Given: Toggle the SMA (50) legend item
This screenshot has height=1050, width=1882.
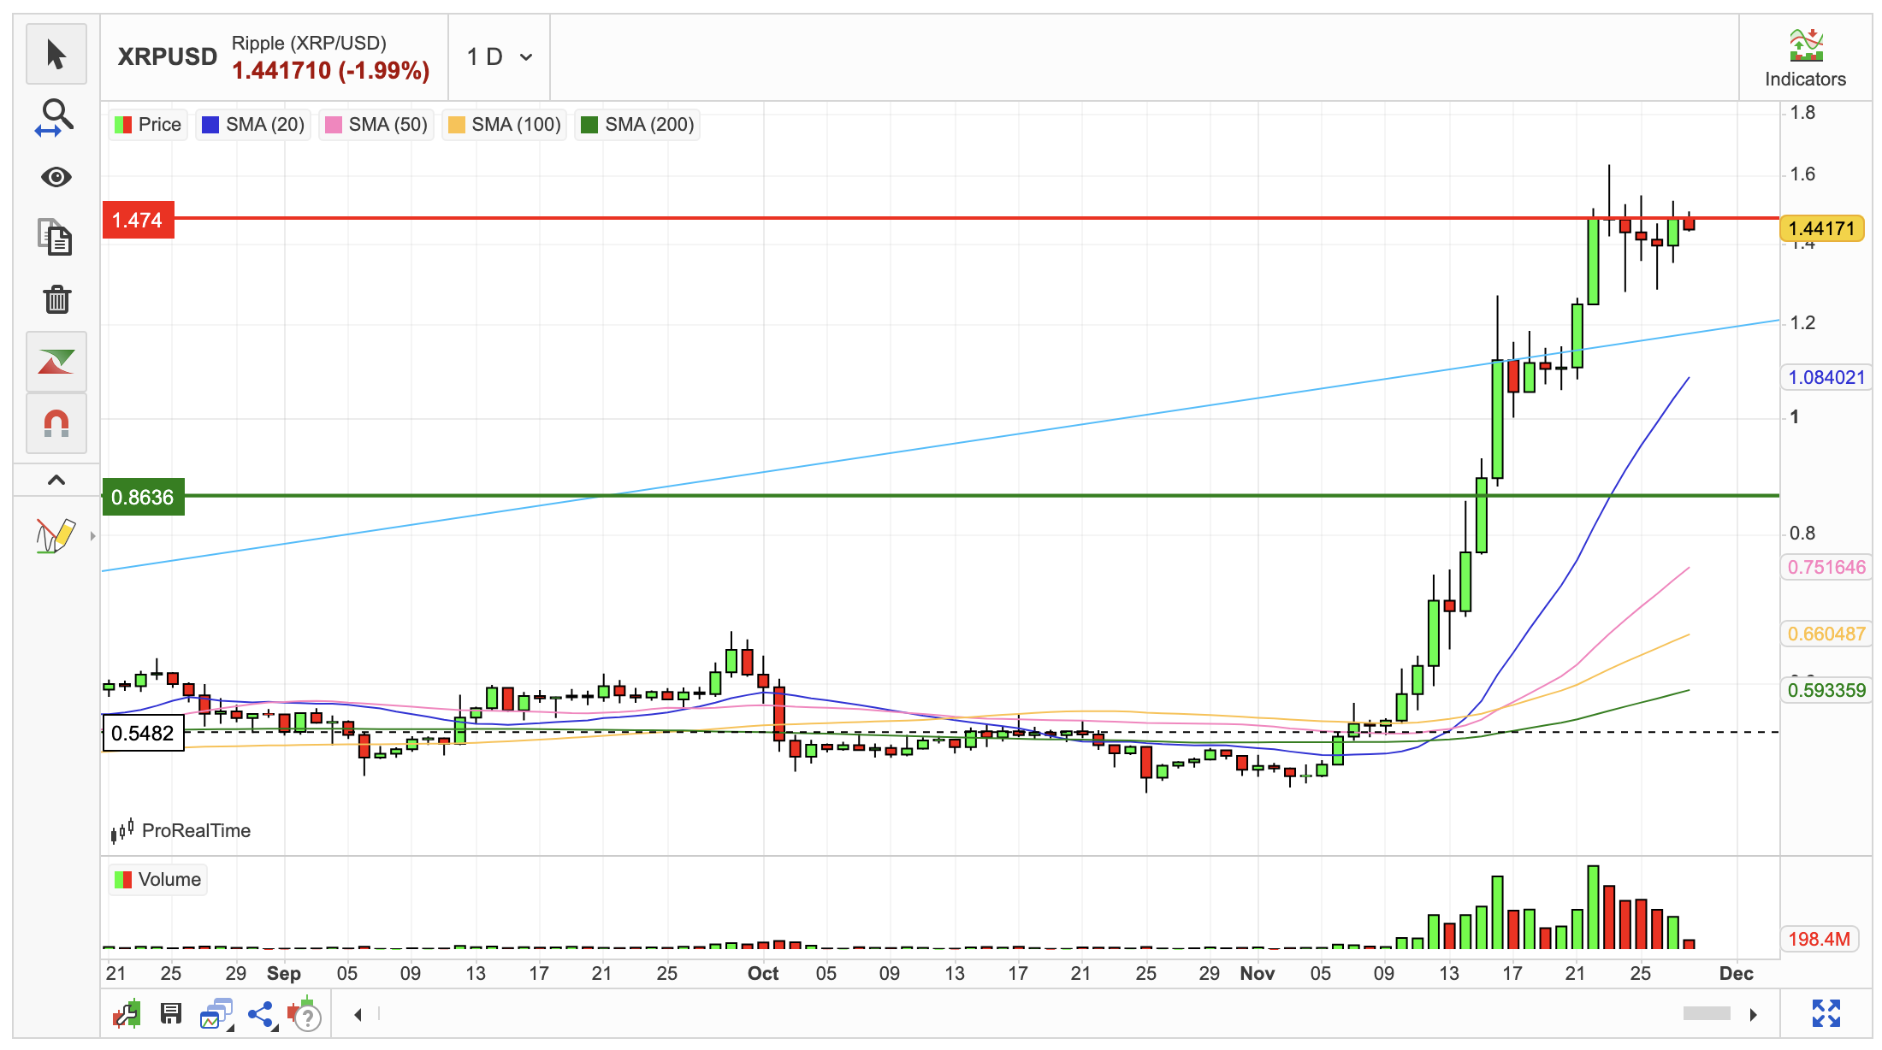Looking at the screenshot, I should (376, 125).
